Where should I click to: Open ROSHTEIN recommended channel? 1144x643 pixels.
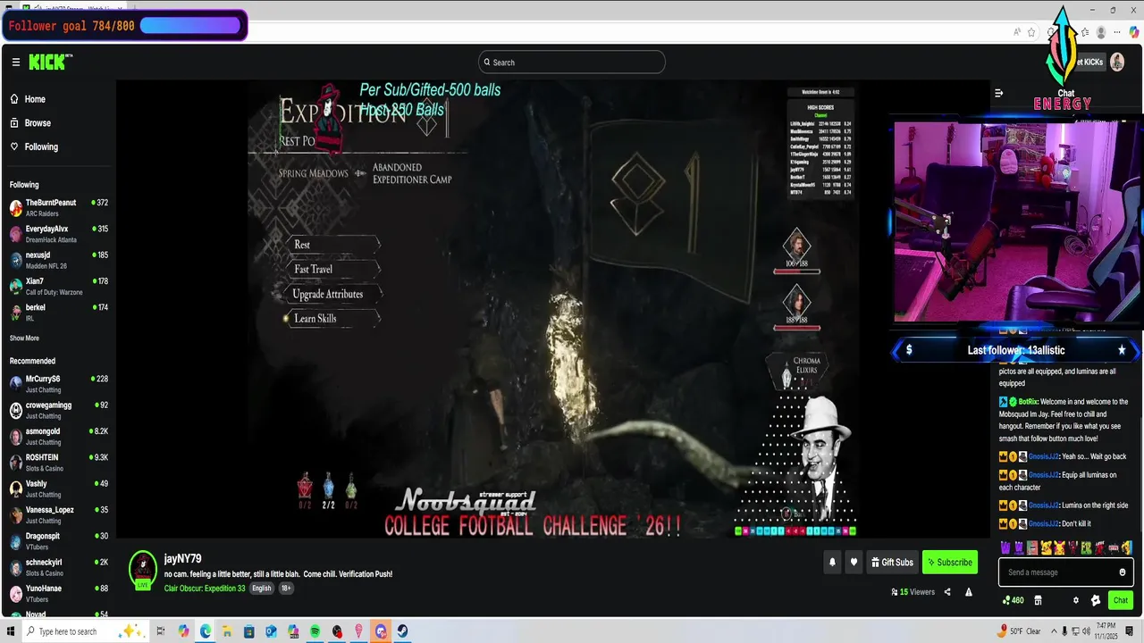tap(59, 462)
